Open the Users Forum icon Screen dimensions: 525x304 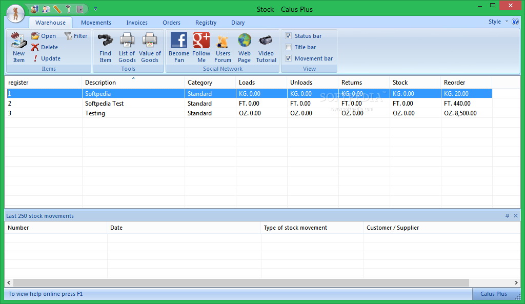[223, 41]
